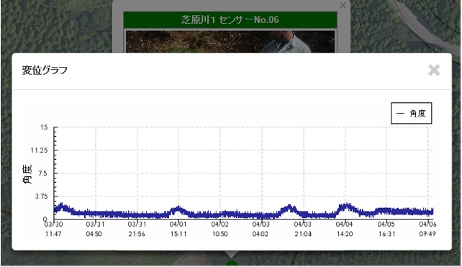The width and height of the screenshot is (462, 267).
Task: Close the sensor info popup behind dialog
Action: (343, 5)
